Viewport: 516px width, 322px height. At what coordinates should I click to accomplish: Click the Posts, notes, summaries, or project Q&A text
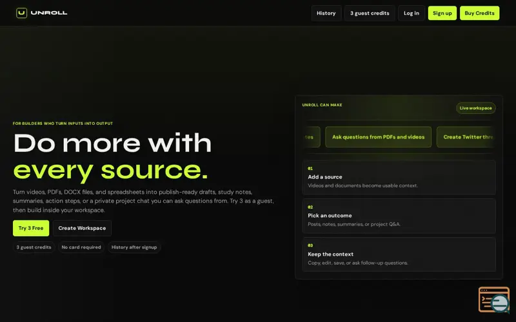click(x=354, y=224)
